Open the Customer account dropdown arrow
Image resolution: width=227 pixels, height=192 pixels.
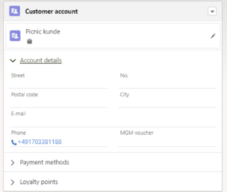212,11
